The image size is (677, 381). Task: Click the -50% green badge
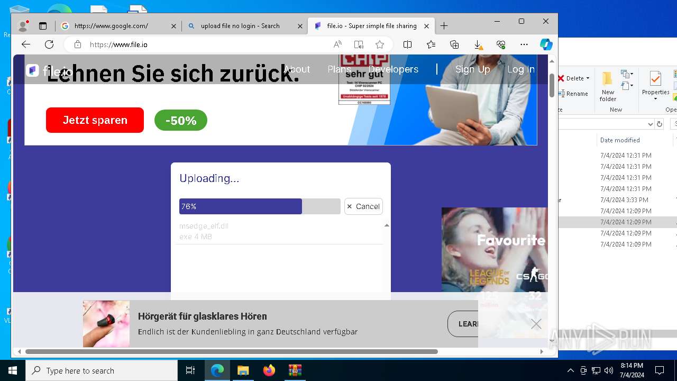(x=181, y=121)
